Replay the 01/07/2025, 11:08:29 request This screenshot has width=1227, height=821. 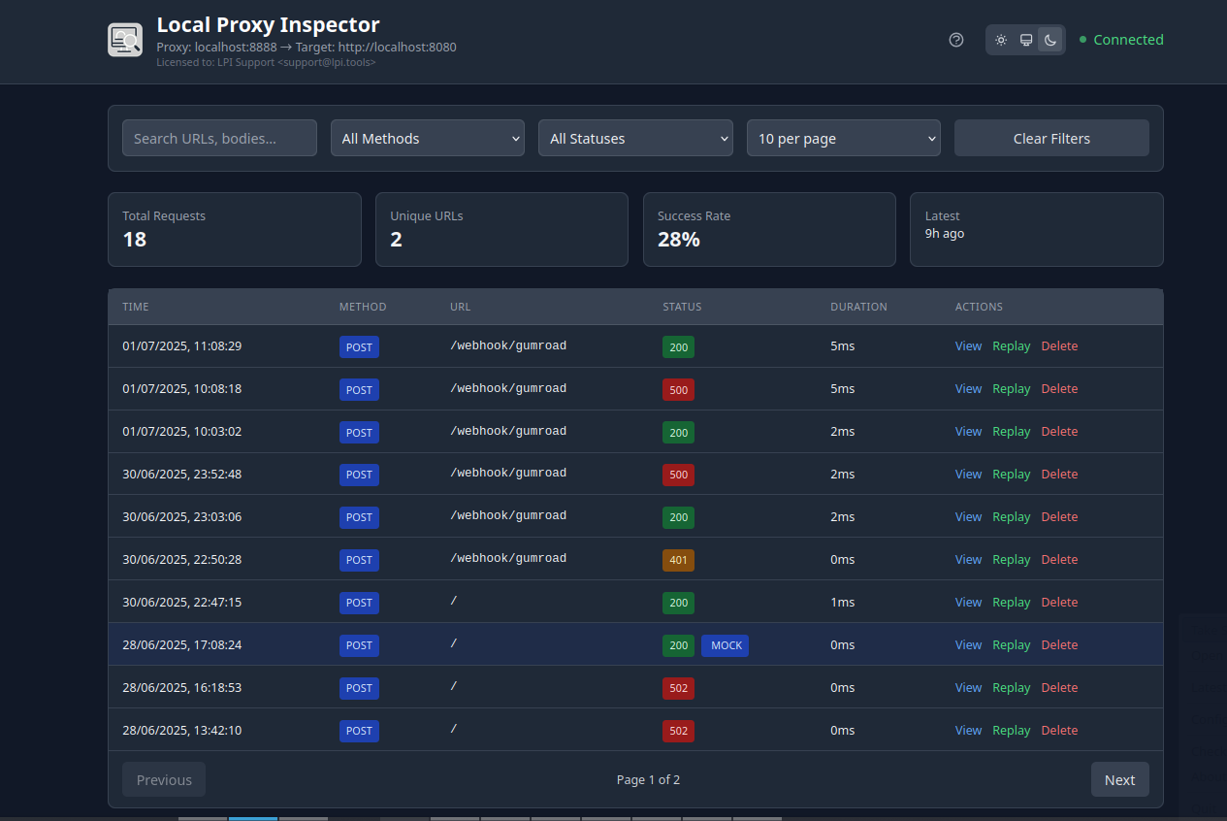pos(1011,345)
